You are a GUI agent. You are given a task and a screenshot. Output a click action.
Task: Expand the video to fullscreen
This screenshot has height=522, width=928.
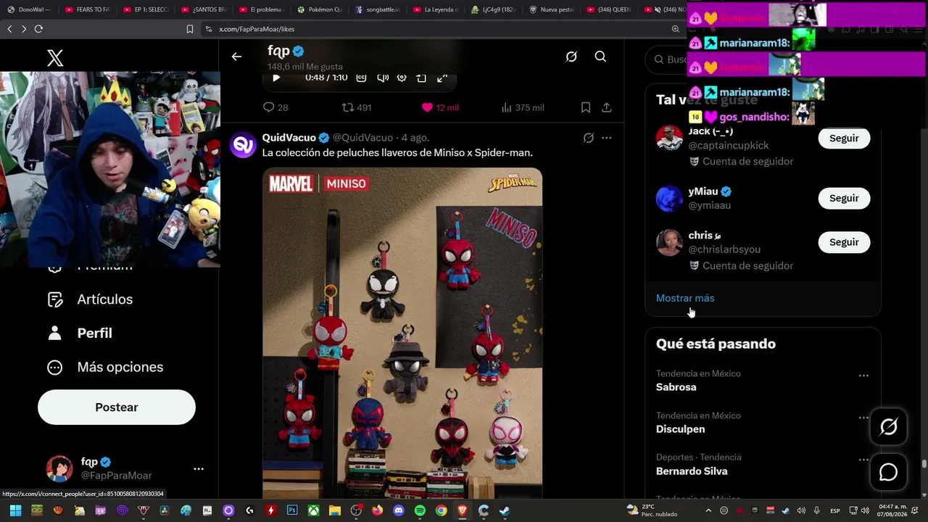click(442, 78)
